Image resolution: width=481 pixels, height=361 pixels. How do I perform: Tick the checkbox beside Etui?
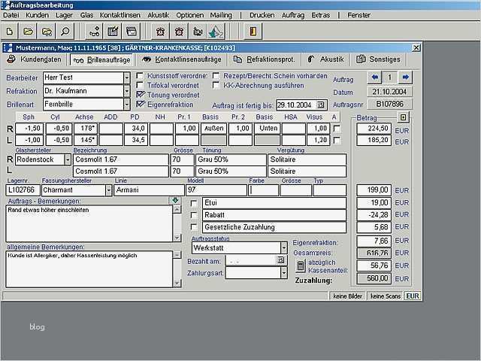194,203
